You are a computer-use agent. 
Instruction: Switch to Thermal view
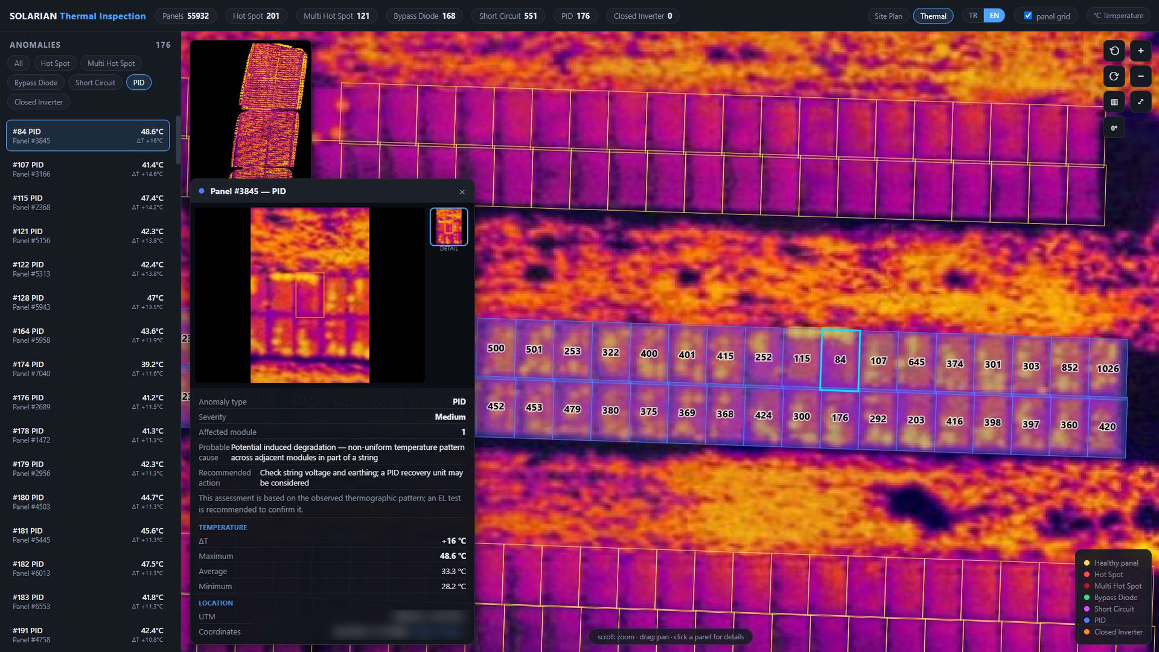933,16
